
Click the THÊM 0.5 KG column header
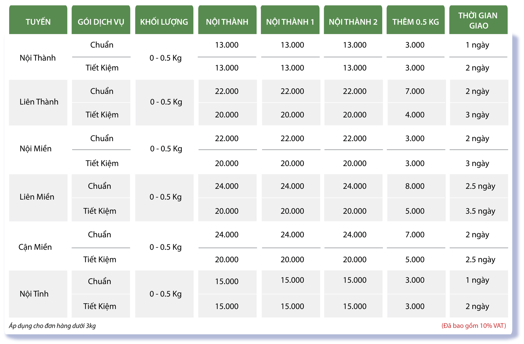416,20
